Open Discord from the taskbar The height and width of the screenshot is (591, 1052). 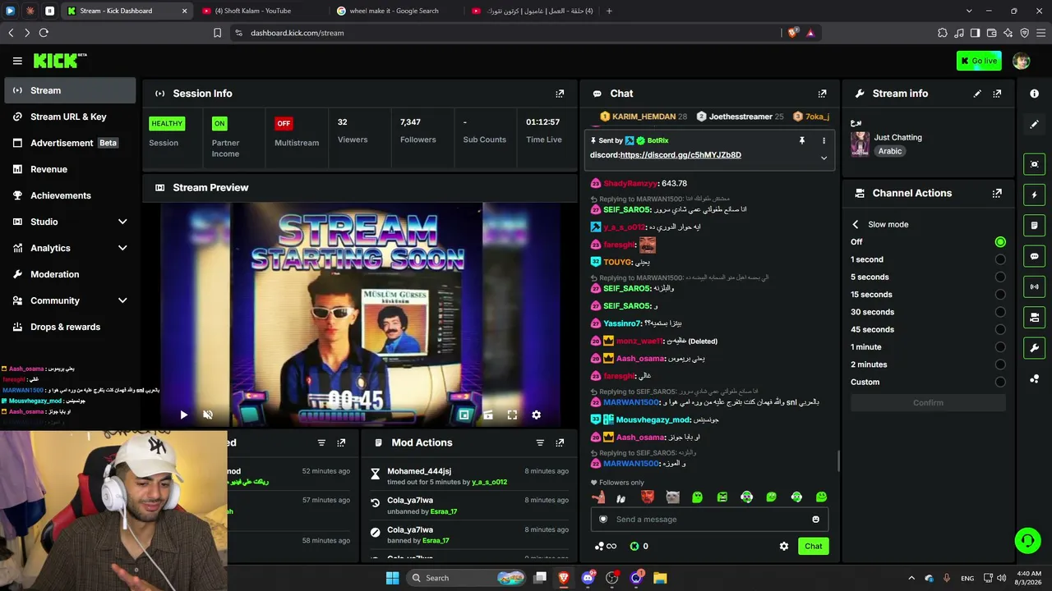(x=588, y=578)
